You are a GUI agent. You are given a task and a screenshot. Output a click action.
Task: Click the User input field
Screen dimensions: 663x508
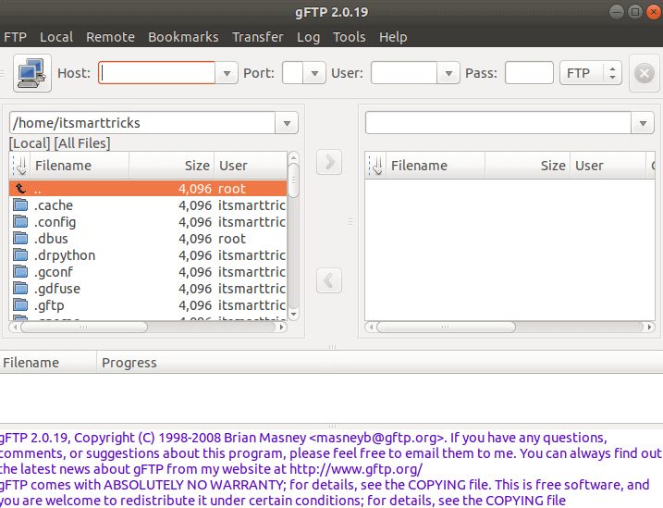coord(404,73)
